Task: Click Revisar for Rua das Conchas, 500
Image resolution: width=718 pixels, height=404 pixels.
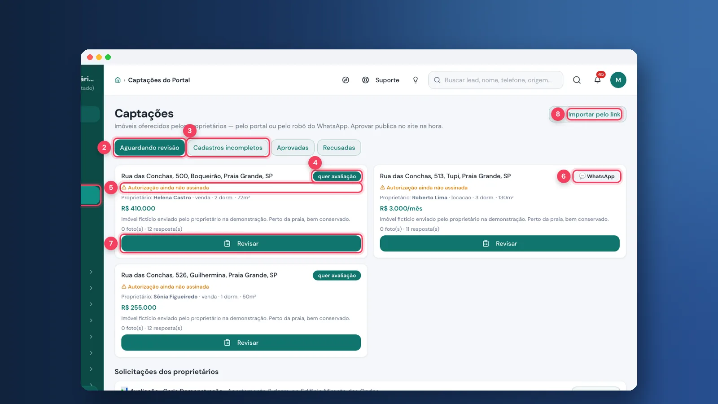Action: [241, 244]
